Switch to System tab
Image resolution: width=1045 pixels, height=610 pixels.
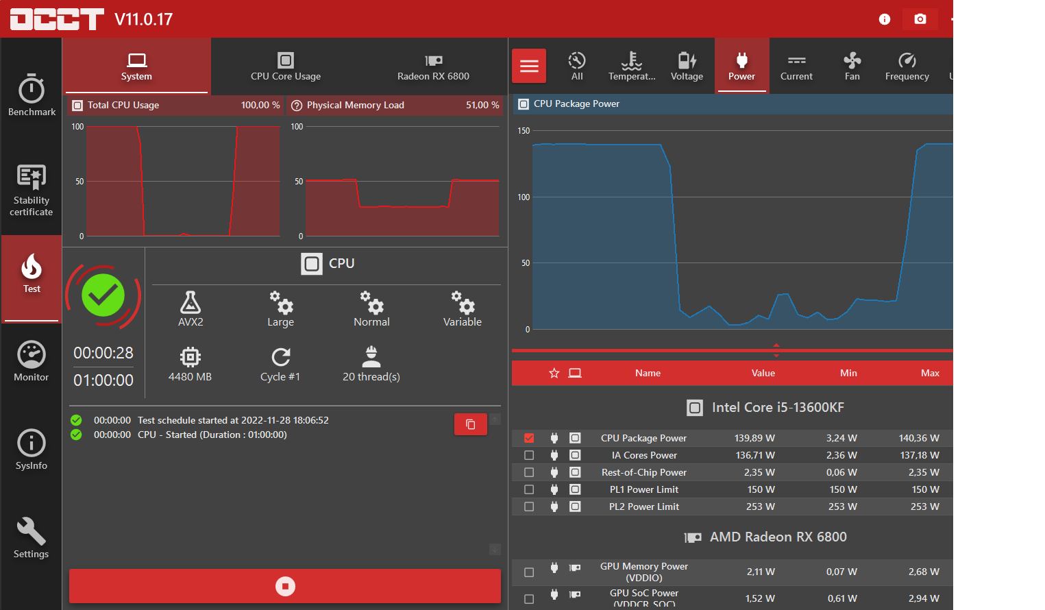coord(136,66)
